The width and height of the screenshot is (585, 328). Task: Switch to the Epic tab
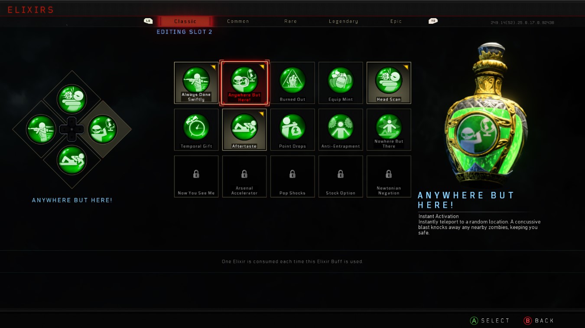click(396, 21)
